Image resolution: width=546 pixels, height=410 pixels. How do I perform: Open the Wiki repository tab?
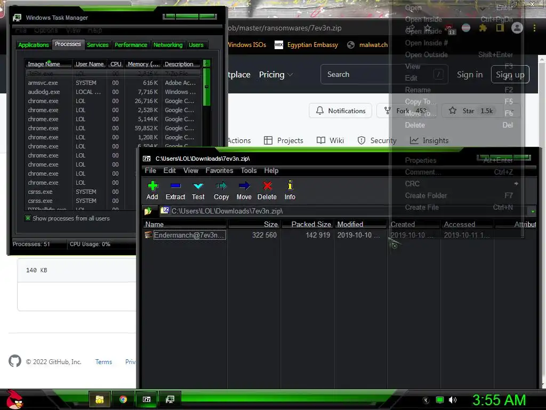click(x=330, y=140)
